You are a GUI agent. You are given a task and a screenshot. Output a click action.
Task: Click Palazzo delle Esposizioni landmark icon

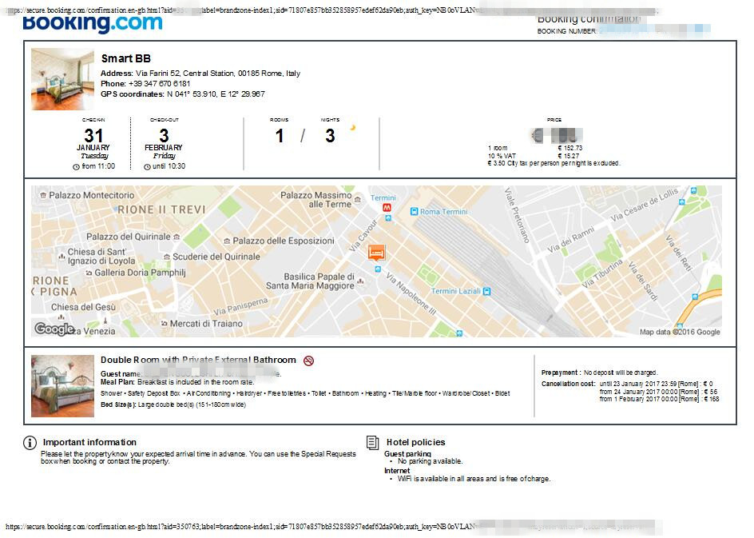point(227,241)
